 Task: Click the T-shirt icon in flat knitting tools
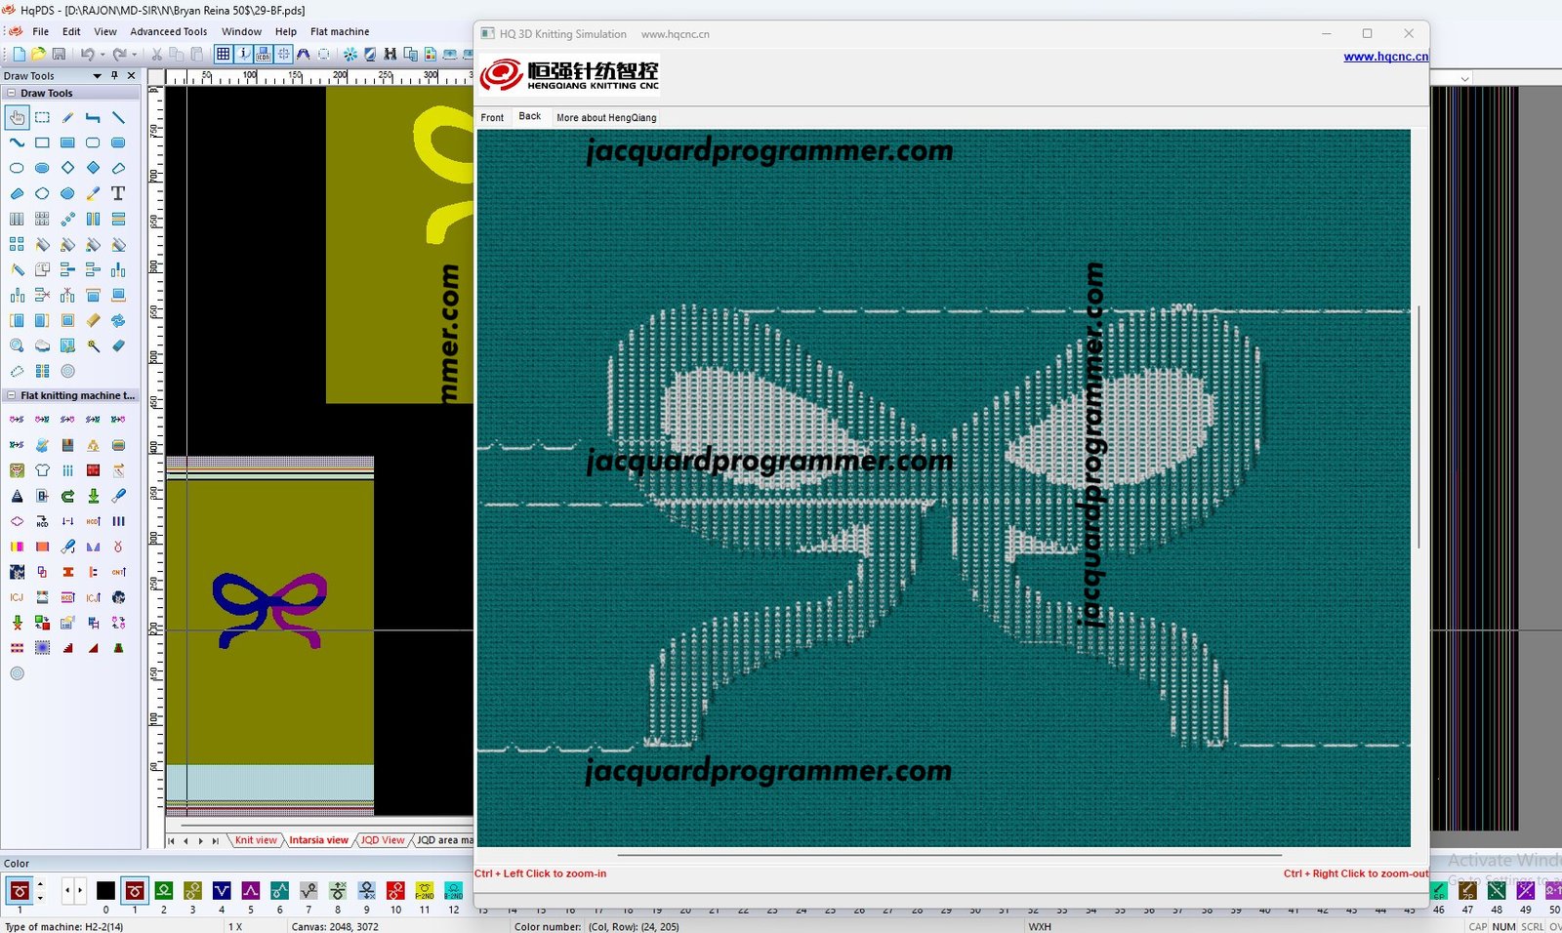coord(42,470)
